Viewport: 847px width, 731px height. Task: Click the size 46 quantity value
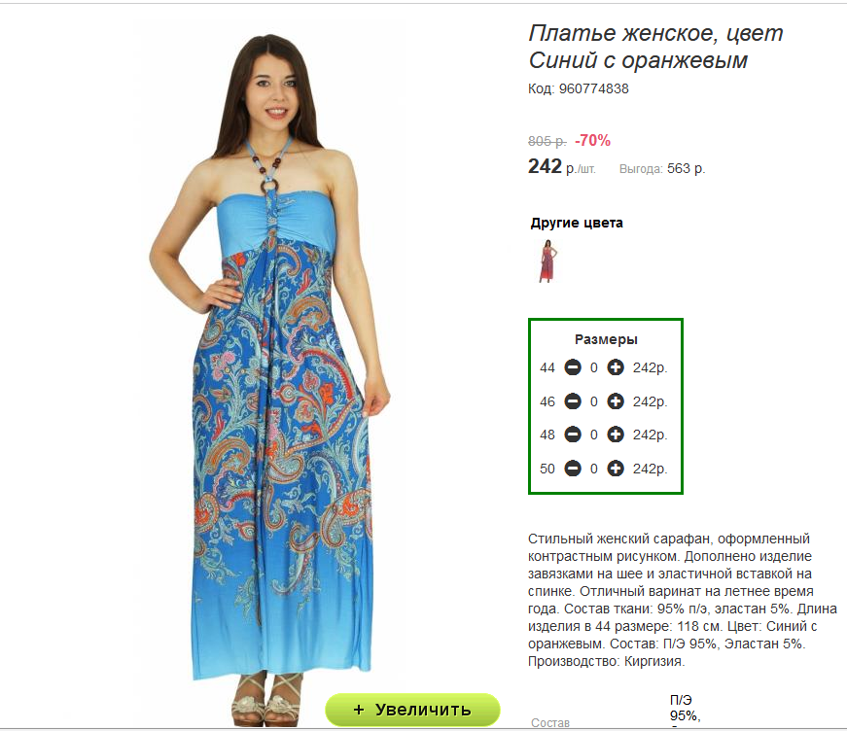coord(593,401)
